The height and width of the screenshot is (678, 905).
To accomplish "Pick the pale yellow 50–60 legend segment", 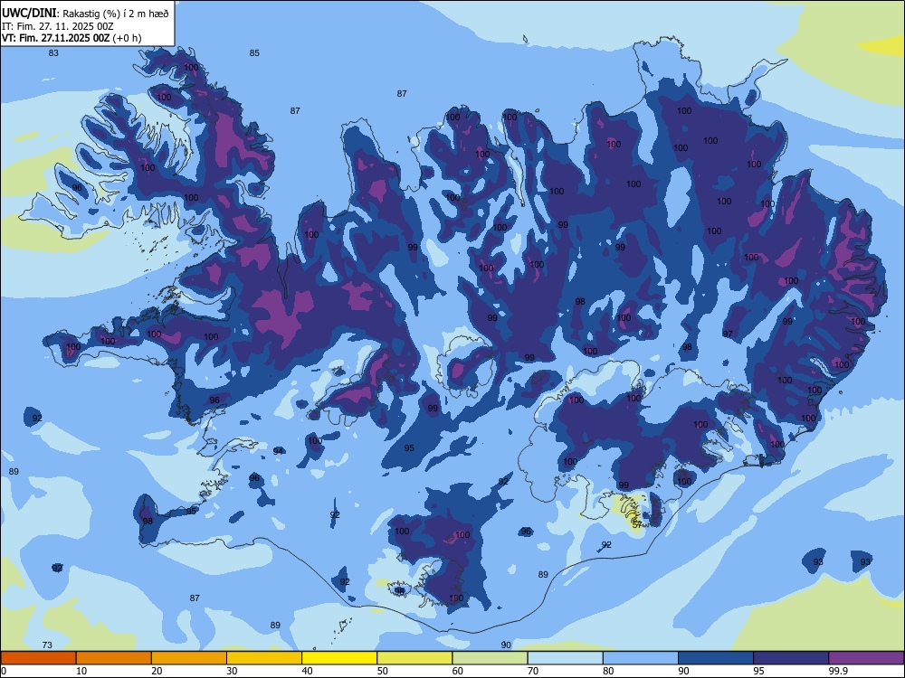I will pos(414,658).
